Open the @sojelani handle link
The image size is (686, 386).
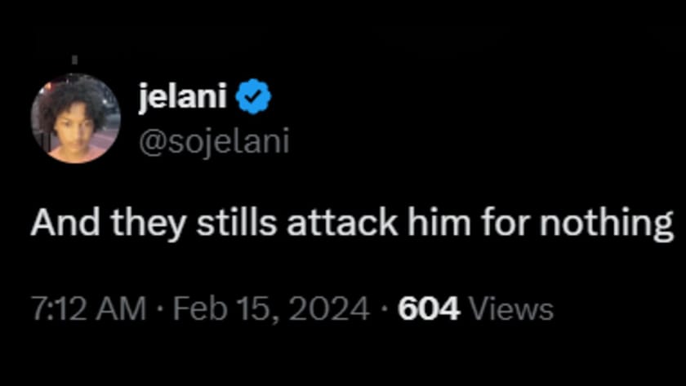tap(215, 141)
